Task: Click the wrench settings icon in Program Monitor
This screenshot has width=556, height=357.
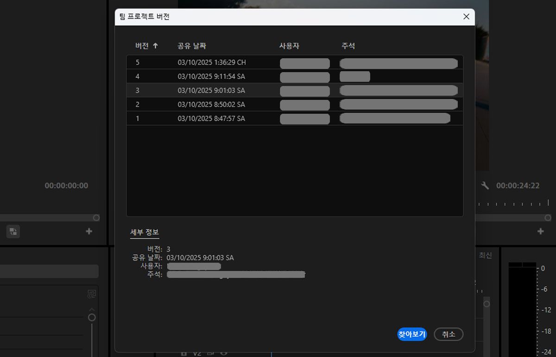Action: 484,185
